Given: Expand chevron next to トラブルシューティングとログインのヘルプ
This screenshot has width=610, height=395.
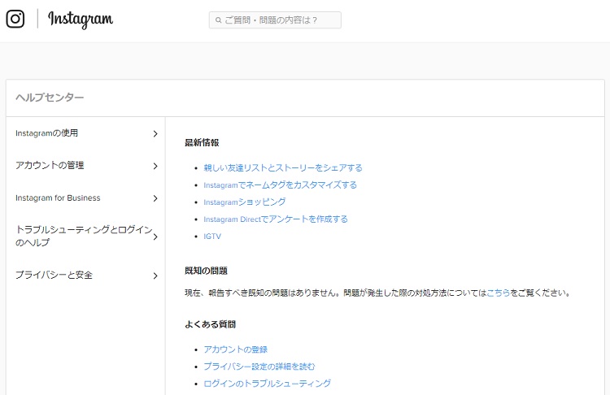Looking at the screenshot, I should click(155, 237).
